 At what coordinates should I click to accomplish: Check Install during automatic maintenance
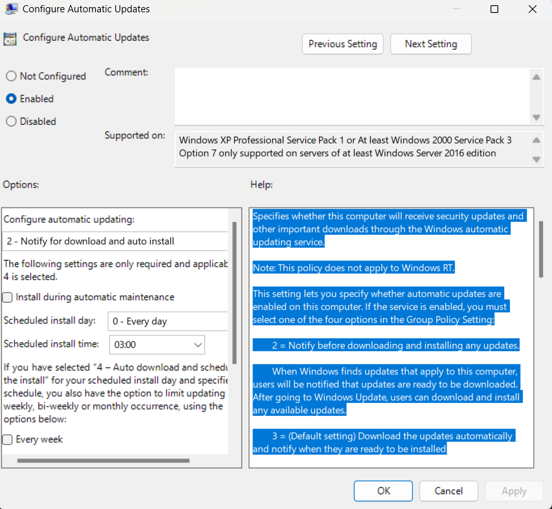7,298
